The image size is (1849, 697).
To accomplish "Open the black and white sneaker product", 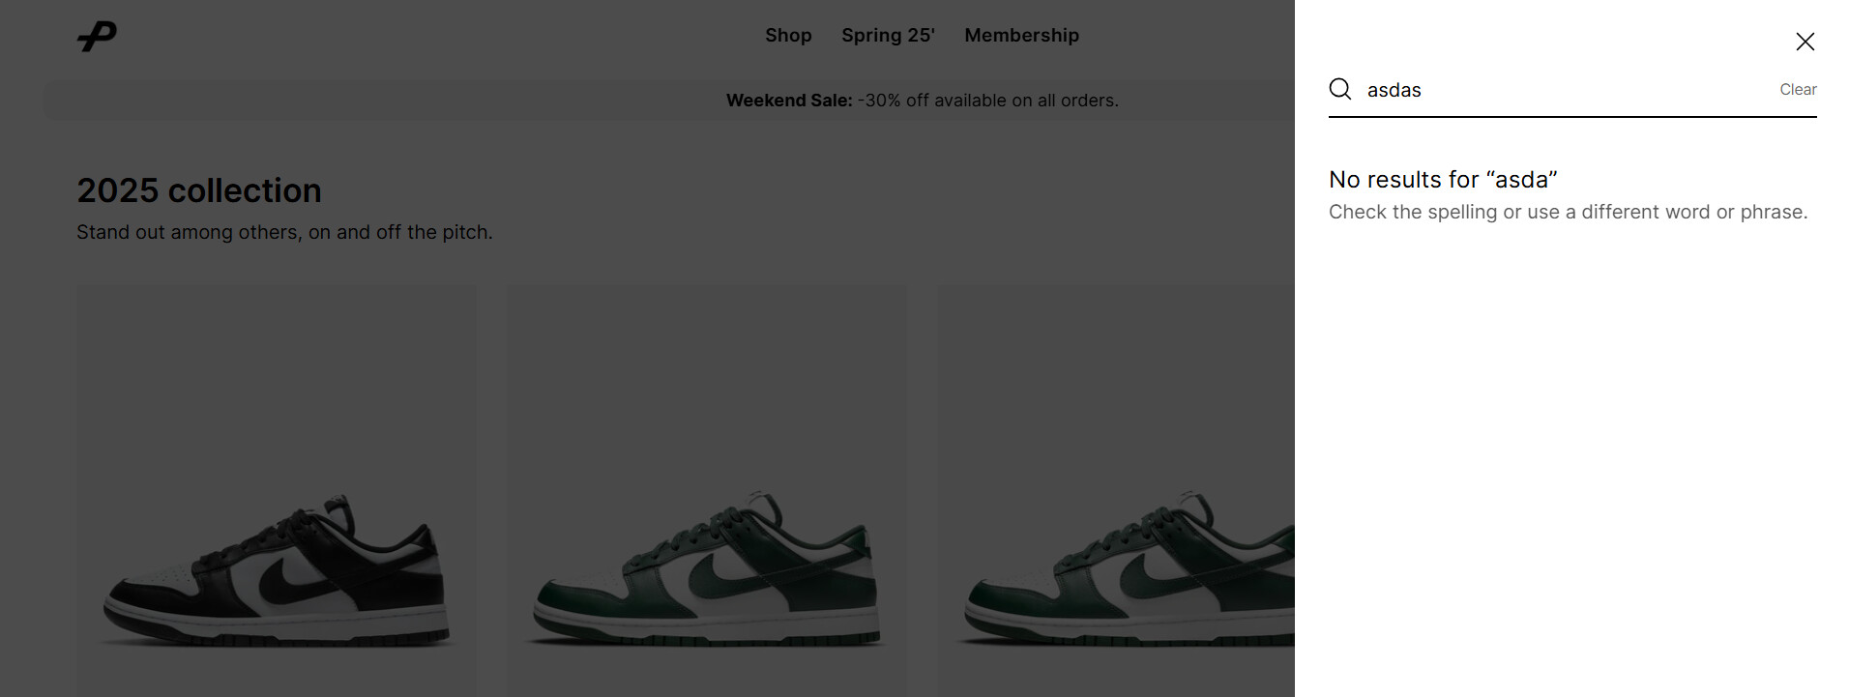I will coord(277,489).
